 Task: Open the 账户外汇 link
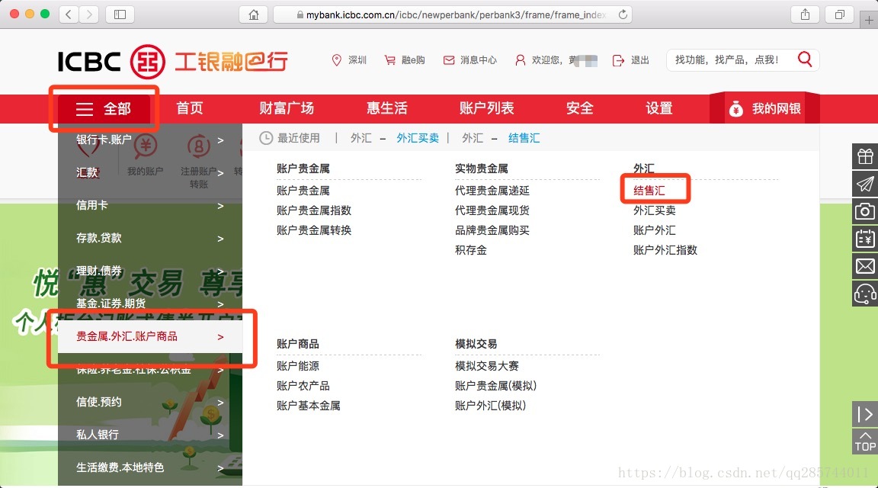tap(655, 230)
